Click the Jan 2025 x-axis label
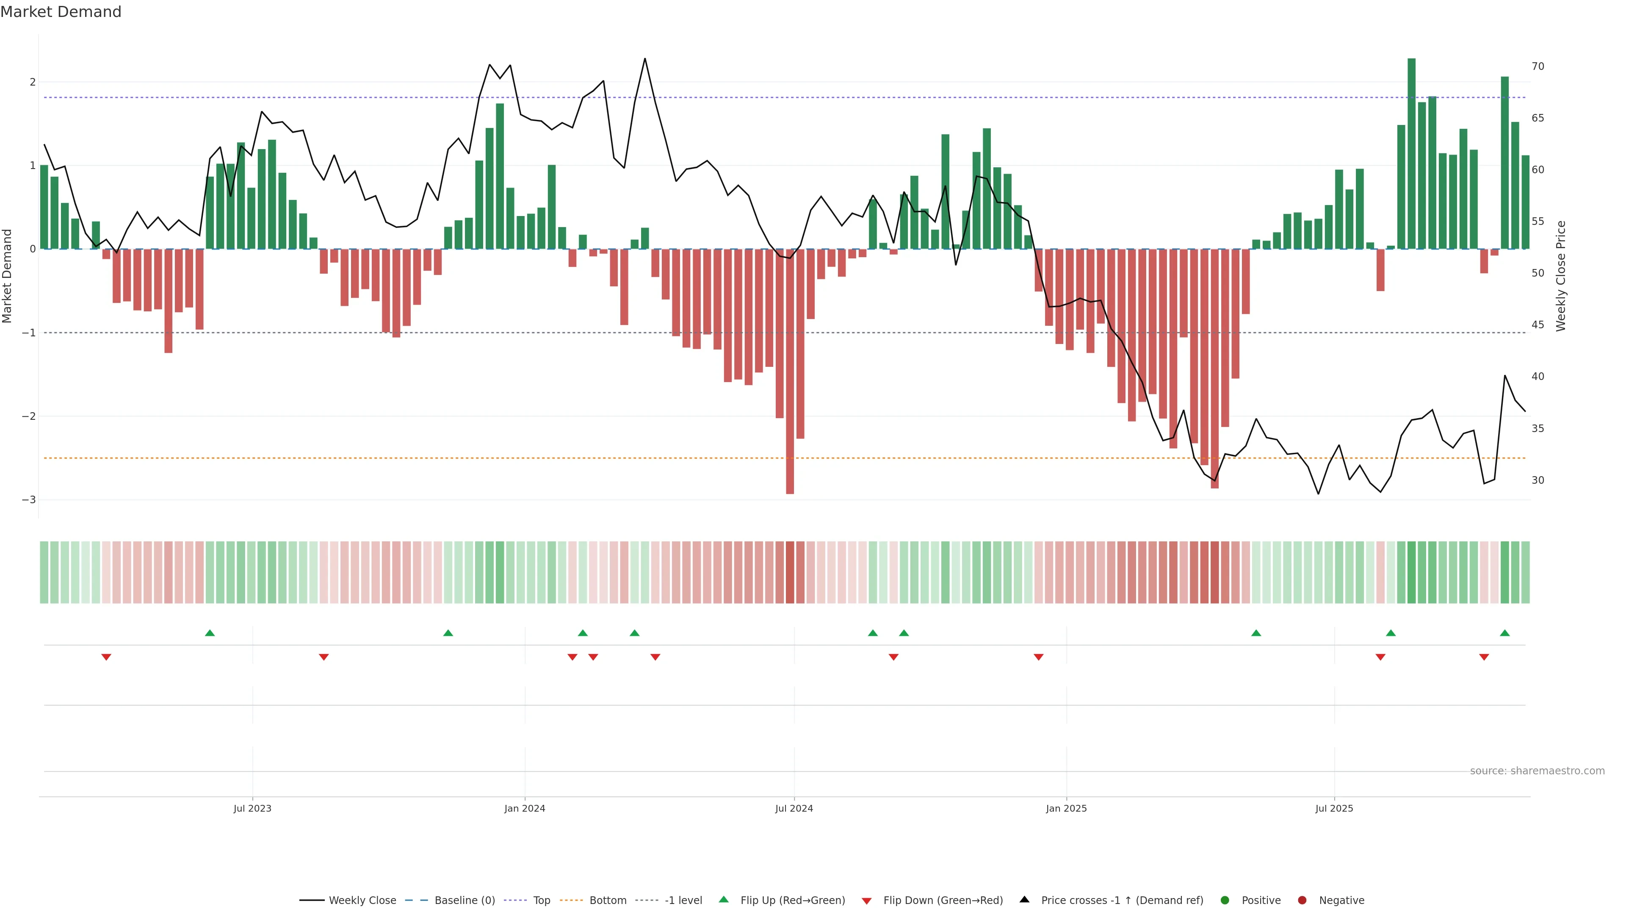The width and height of the screenshot is (1626, 915). pos(1066,808)
